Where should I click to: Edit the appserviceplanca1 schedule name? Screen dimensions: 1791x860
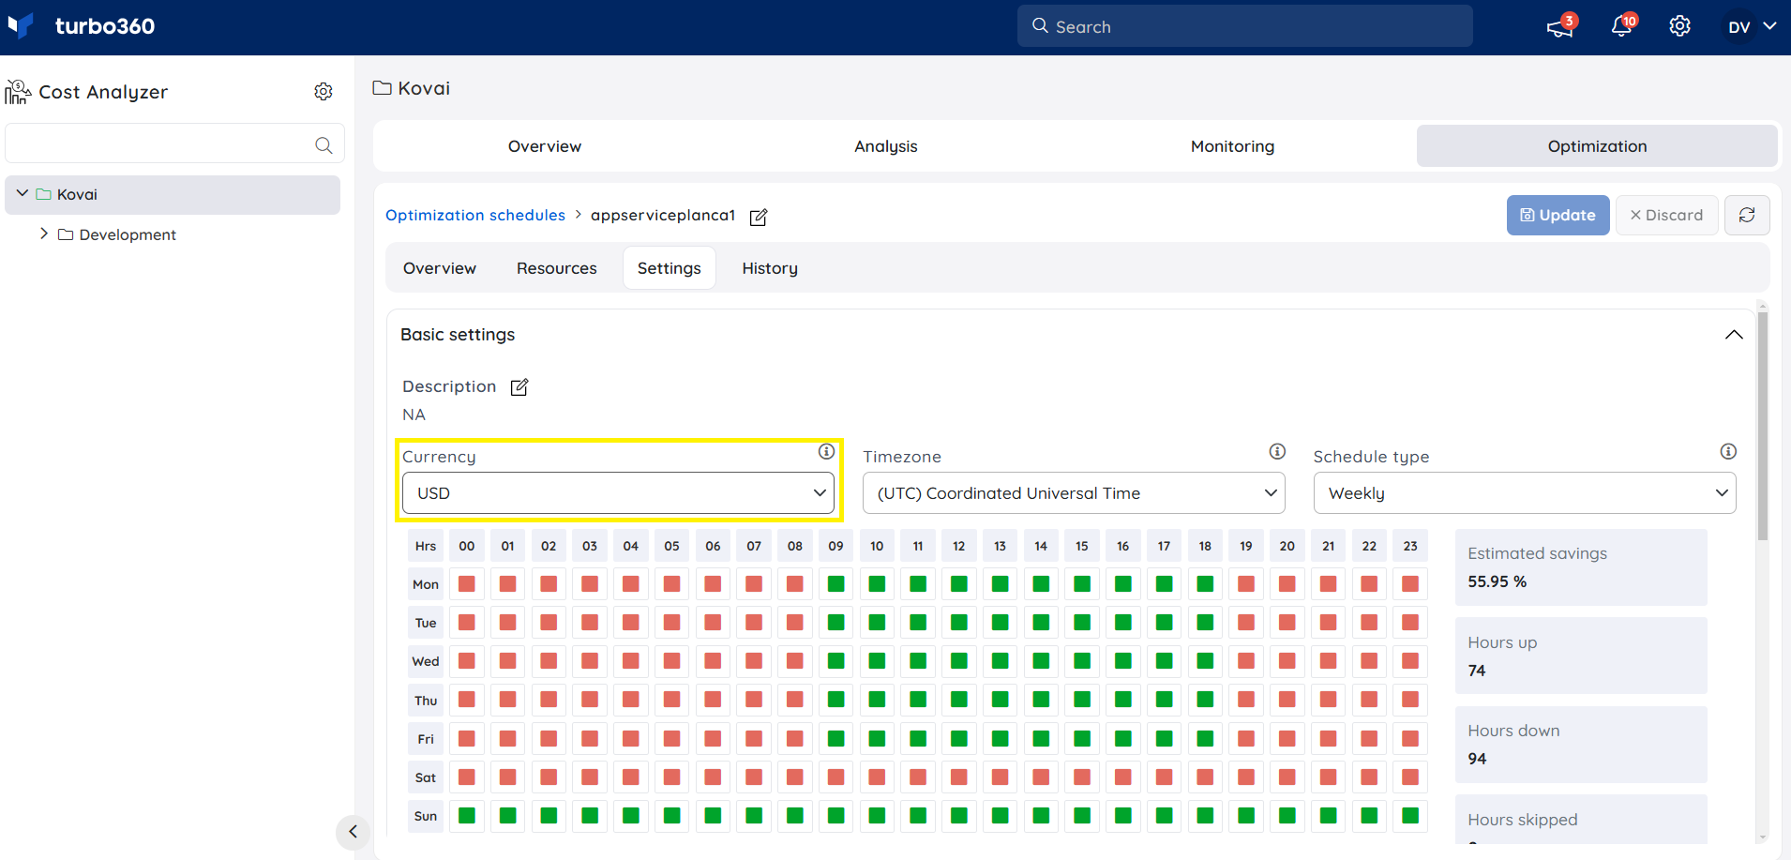(759, 217)
